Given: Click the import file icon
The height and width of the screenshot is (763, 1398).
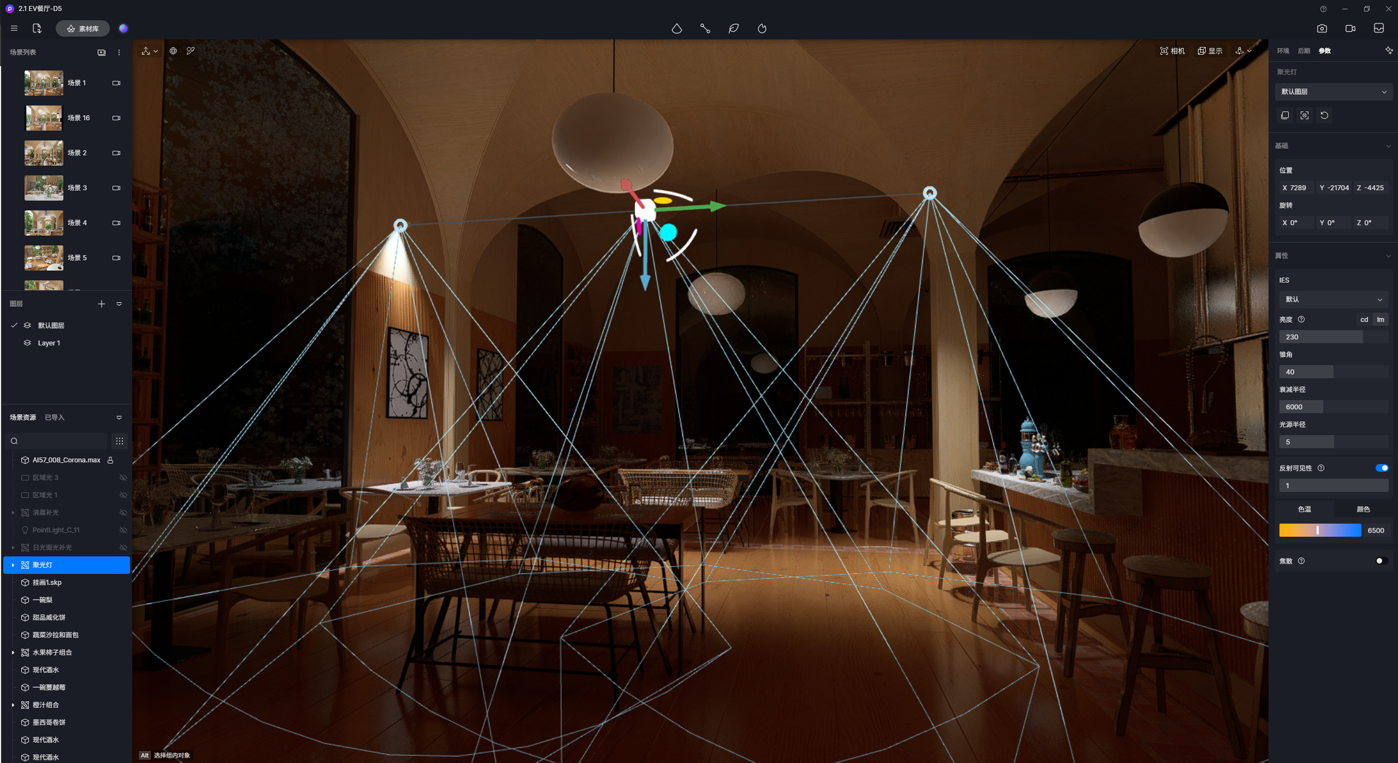Looking at the screenshot, I should click(37, 28).
